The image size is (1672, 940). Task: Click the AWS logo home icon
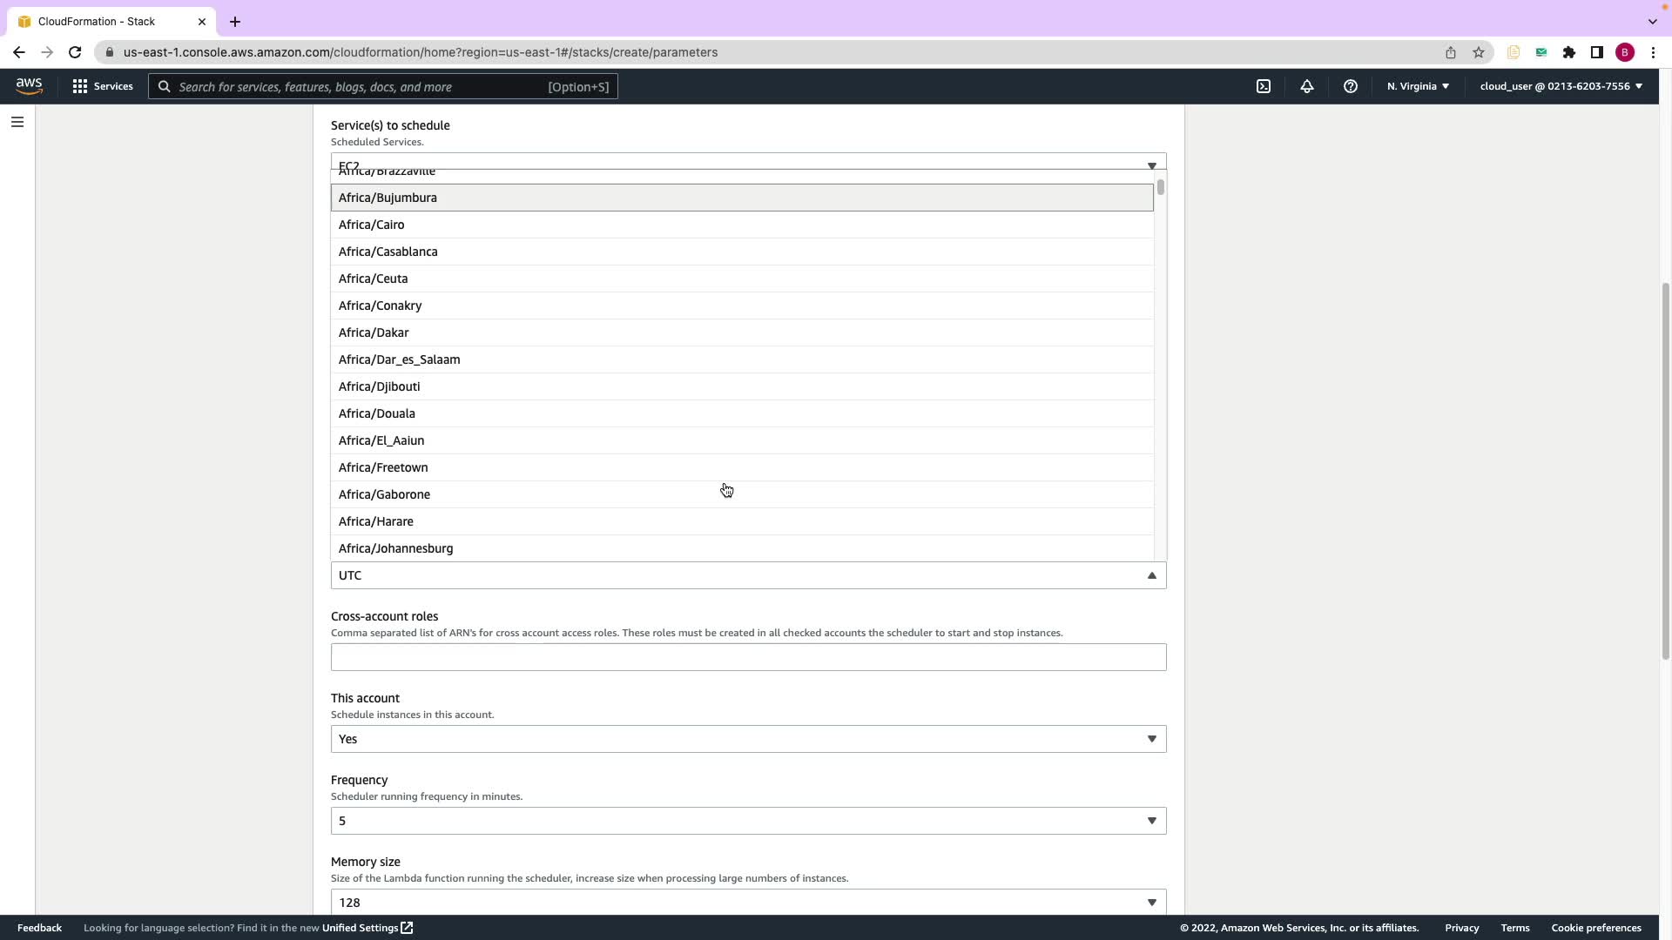[29, 85]
